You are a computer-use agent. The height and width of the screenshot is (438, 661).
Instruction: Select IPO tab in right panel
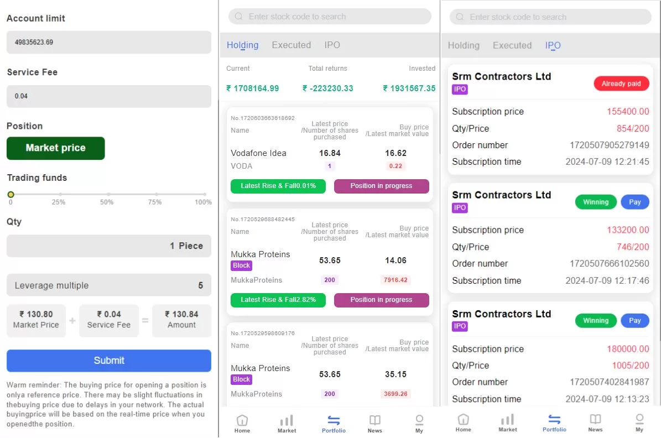click(x=553, y=45)
